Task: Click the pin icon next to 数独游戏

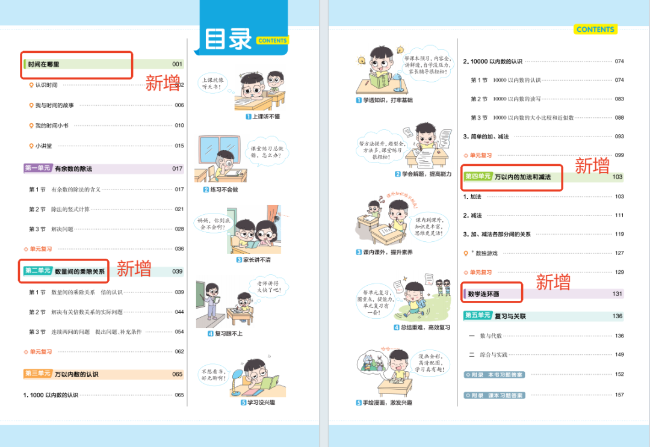Action: pyautogui.click(x=465, y=253)
